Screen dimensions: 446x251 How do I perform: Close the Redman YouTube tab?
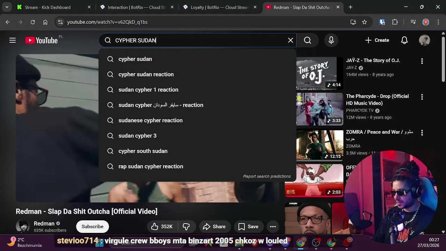point(338,7)
